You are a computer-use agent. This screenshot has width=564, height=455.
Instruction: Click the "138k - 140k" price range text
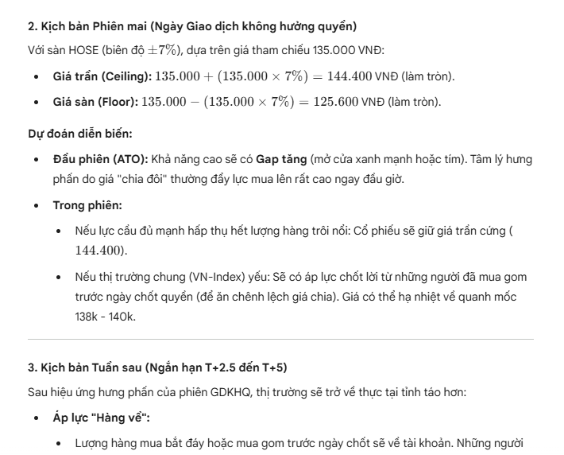103,316
